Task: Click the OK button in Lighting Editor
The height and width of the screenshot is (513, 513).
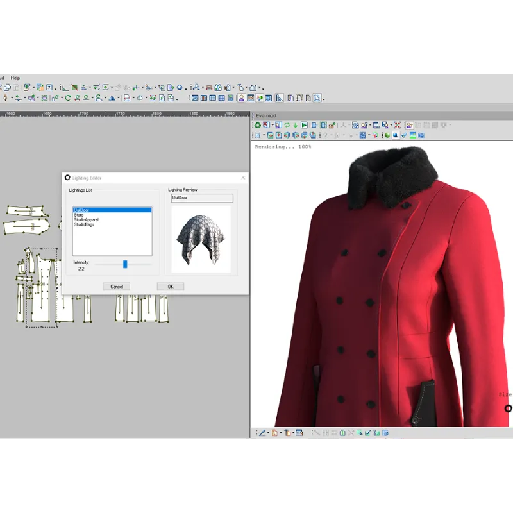Action: [x=171, y=287]
